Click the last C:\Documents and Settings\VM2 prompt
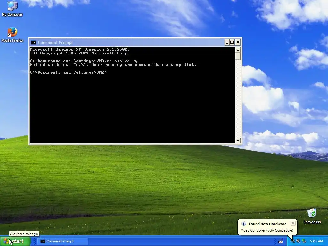Image resolution: width=328 pixels, height=246 pixels. pos(69,72)
